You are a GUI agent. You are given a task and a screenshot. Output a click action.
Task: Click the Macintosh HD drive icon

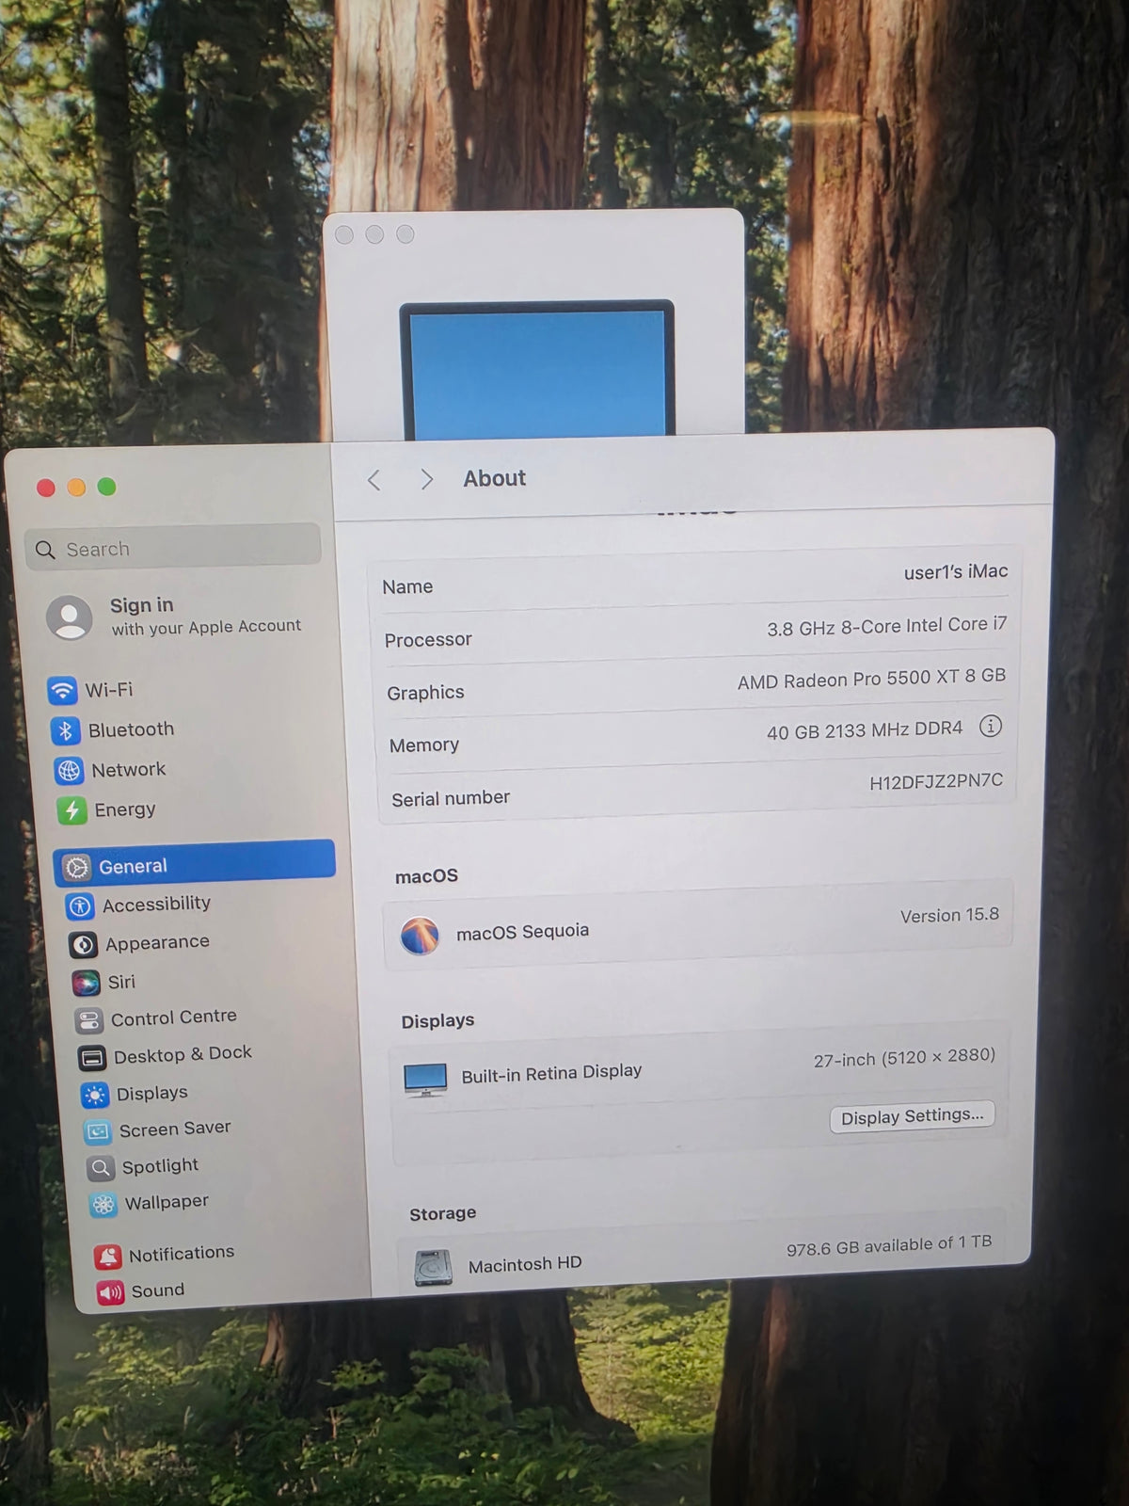coord(433,1268)
